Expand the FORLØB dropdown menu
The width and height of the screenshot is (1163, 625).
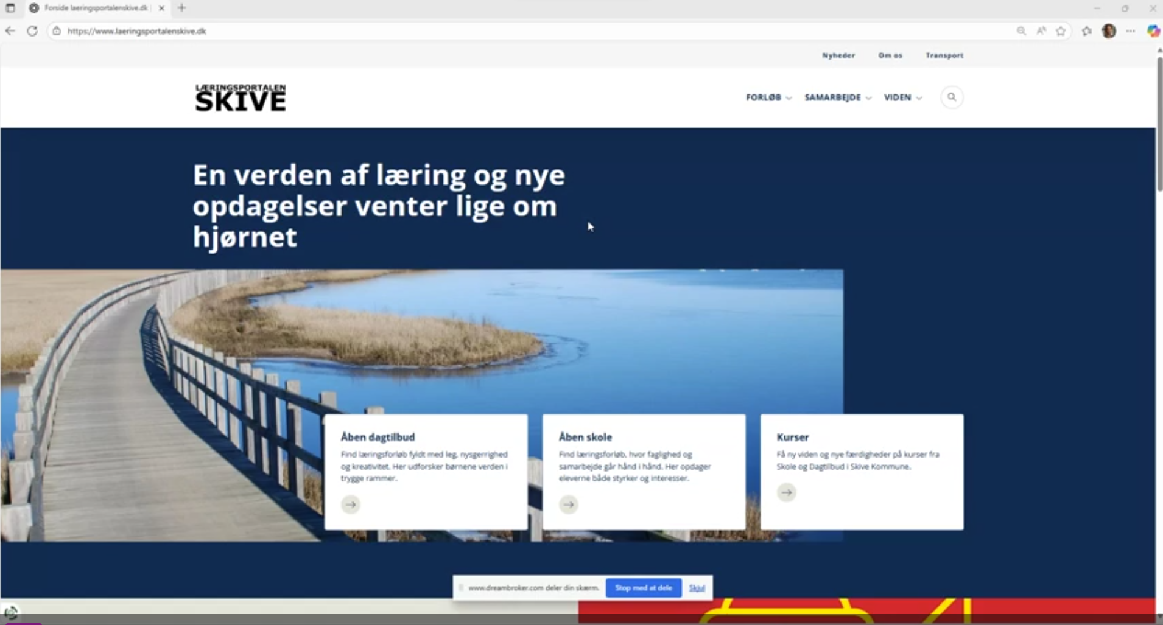768,97
